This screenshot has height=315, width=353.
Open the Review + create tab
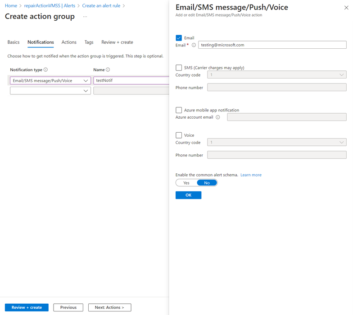click(x=117, y=42)
